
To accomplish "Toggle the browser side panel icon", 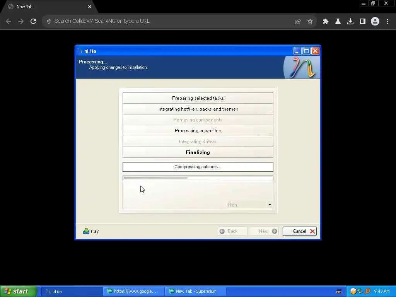I will pyautogui.click(x=362, y=22).
